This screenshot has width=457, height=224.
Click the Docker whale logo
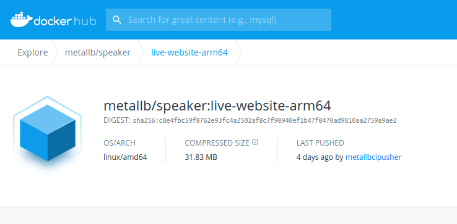point(21,20)
